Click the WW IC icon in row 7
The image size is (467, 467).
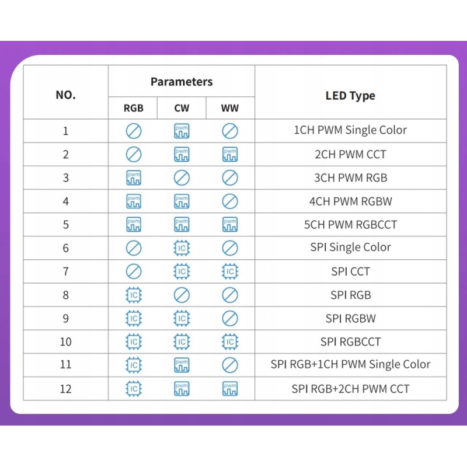coord(230,271)
